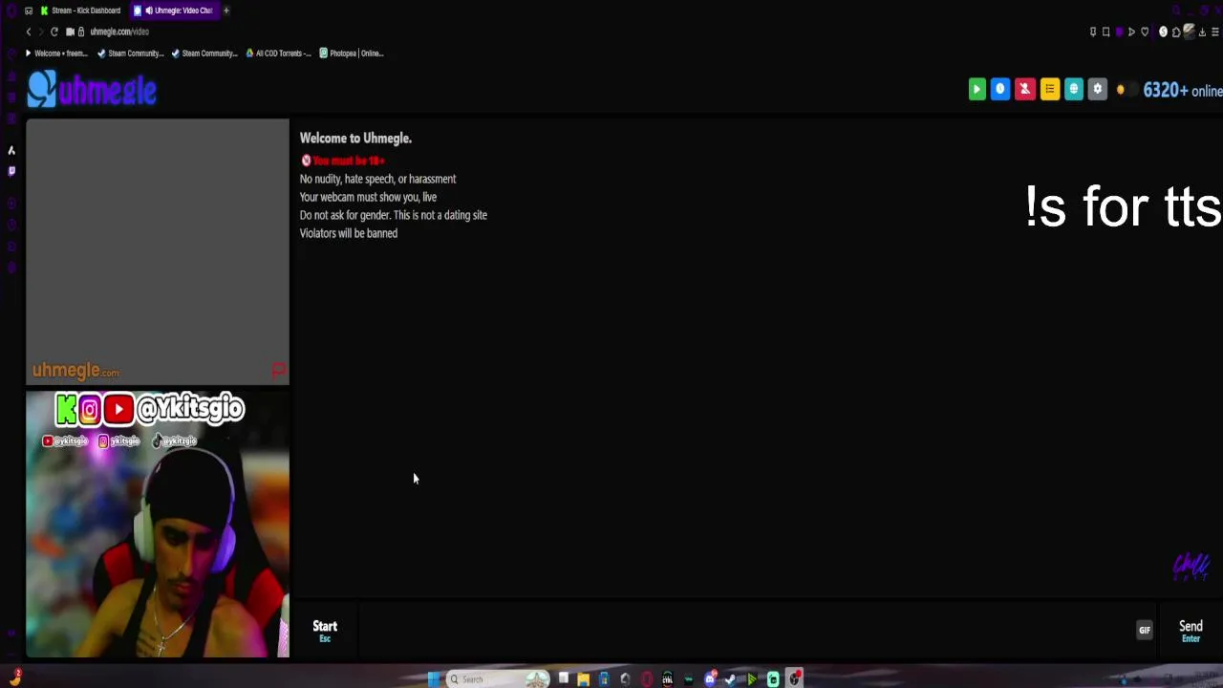Click "No nudity, hate speech, or harassment" rule
Screen dimensions: 1223x688
click(377, 179)
